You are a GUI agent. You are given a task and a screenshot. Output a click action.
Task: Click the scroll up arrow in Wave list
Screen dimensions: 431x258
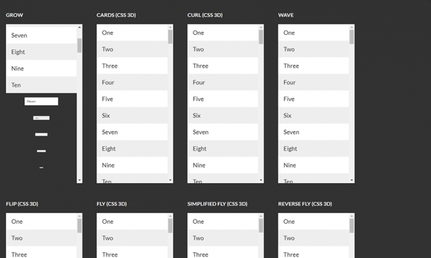(352, 27)
